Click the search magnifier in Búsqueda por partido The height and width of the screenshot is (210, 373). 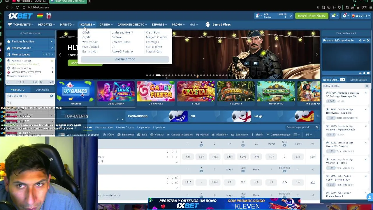tap(317, 127)
